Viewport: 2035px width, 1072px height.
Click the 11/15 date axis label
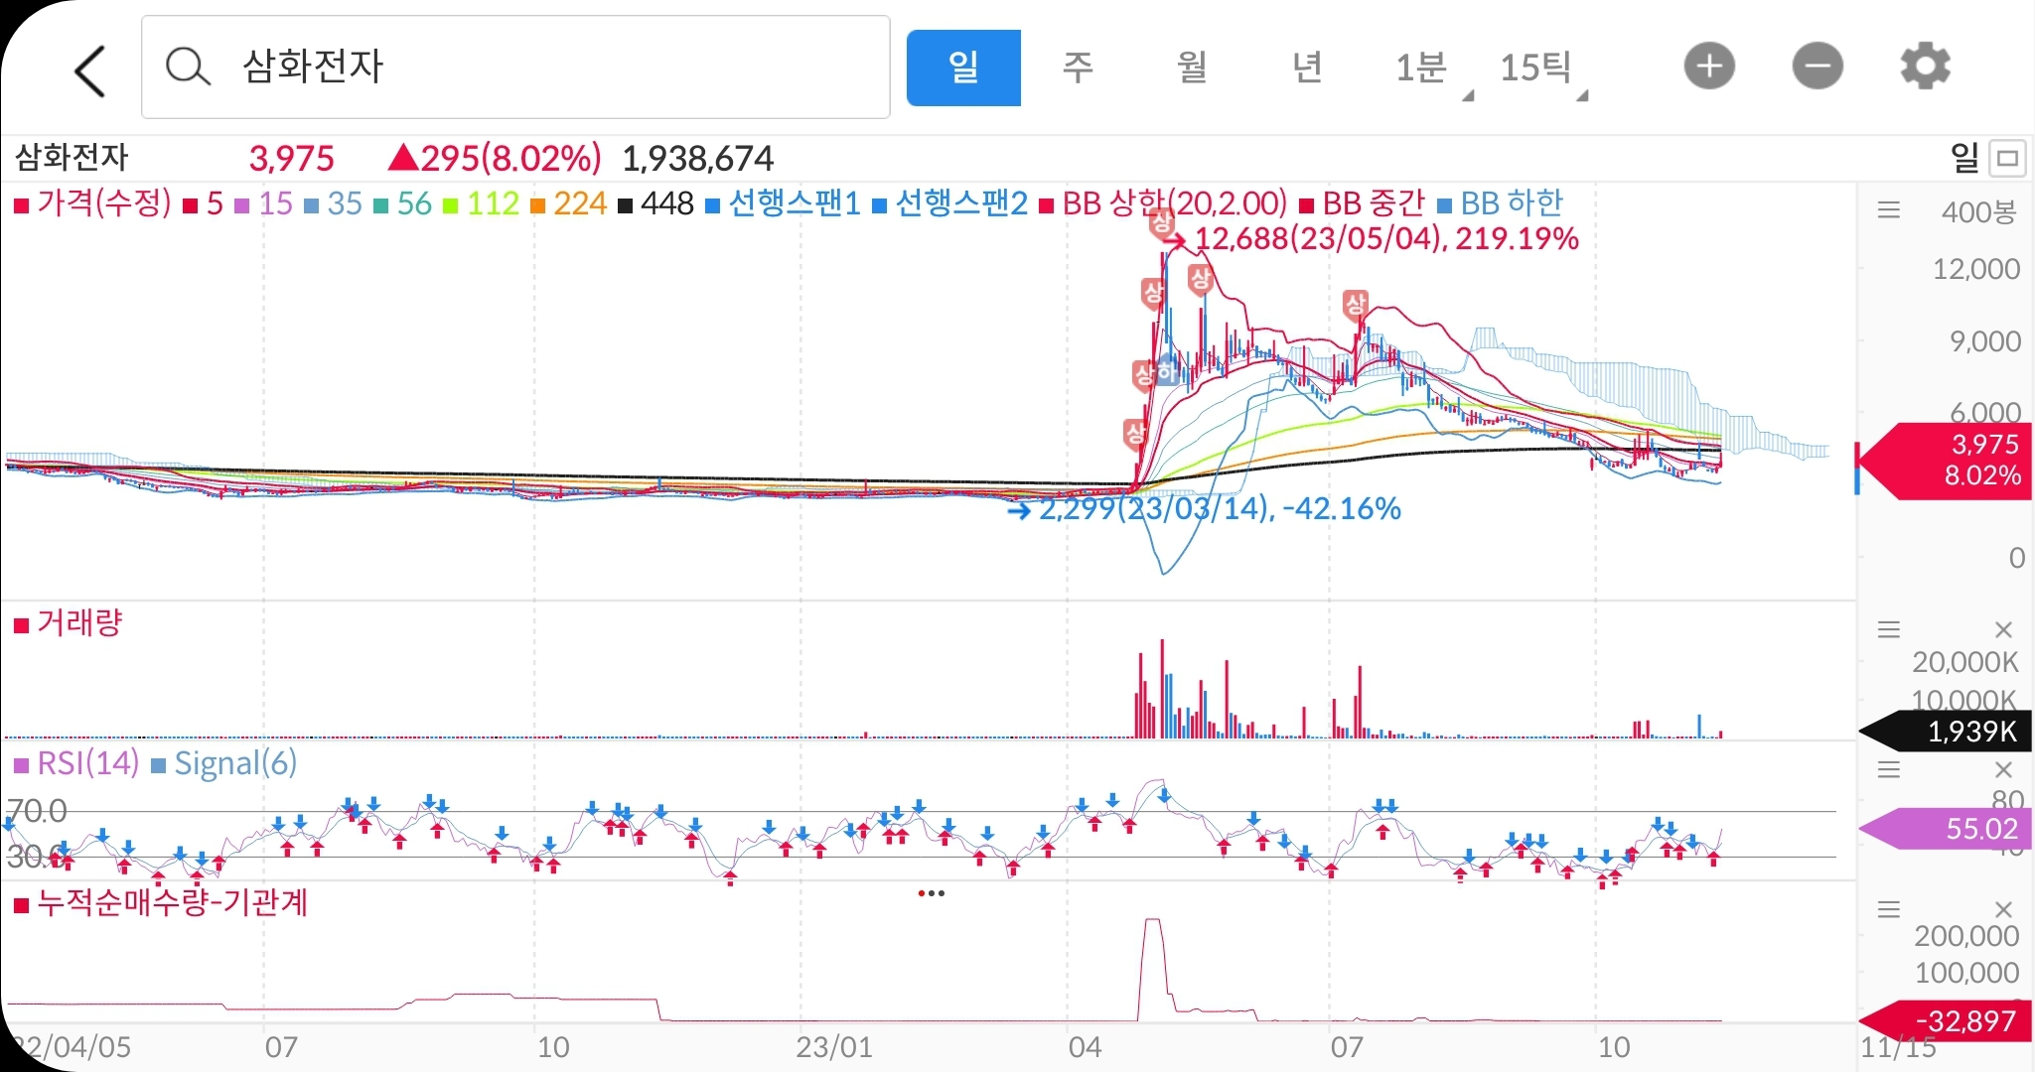(x=1898, y=1047)
